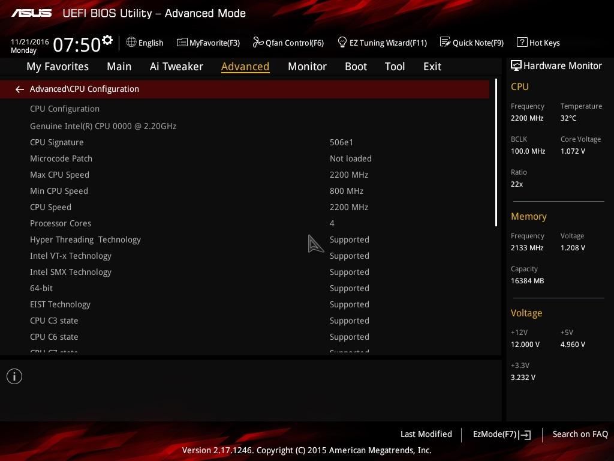Screen dimensions: 614x461
Task: Click the Hot Keys question mark icon
Action: 522,42
